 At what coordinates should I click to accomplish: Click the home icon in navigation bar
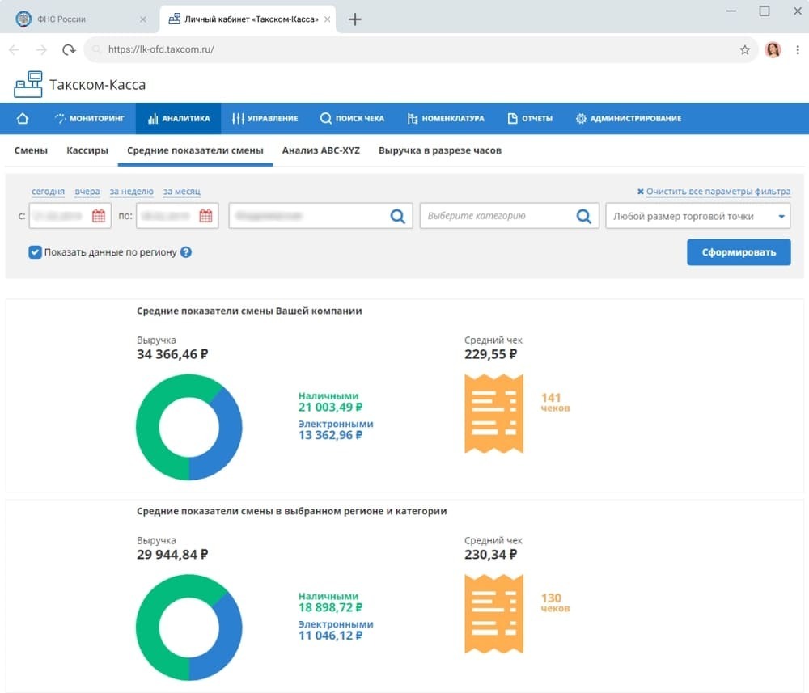[22, 119]
